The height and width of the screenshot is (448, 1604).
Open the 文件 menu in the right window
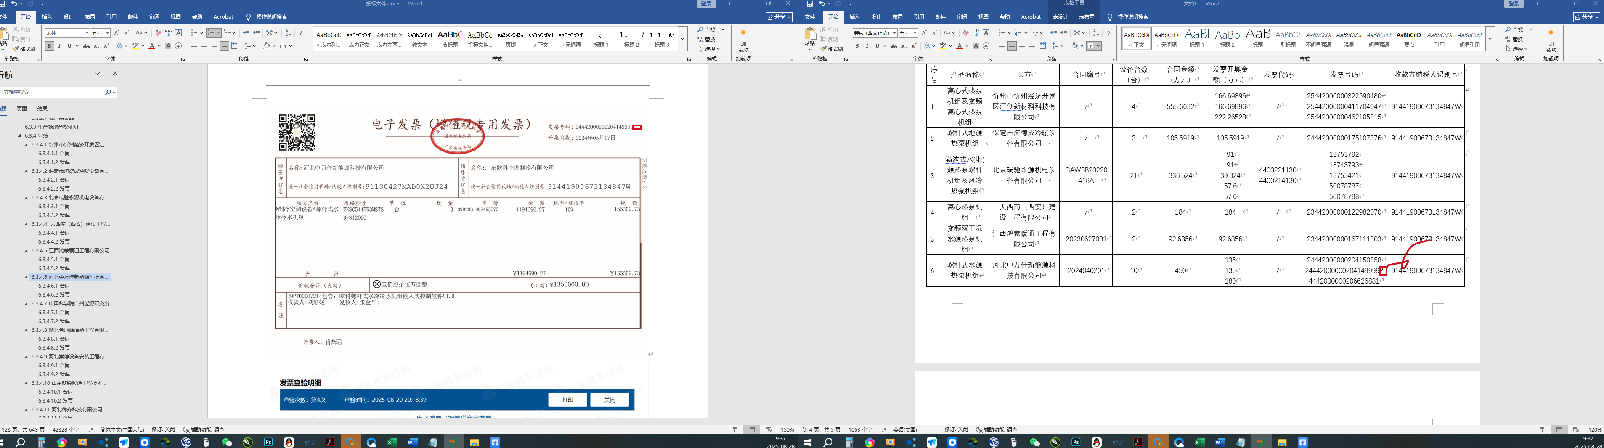pyautogui.click(x=810, y=17)
